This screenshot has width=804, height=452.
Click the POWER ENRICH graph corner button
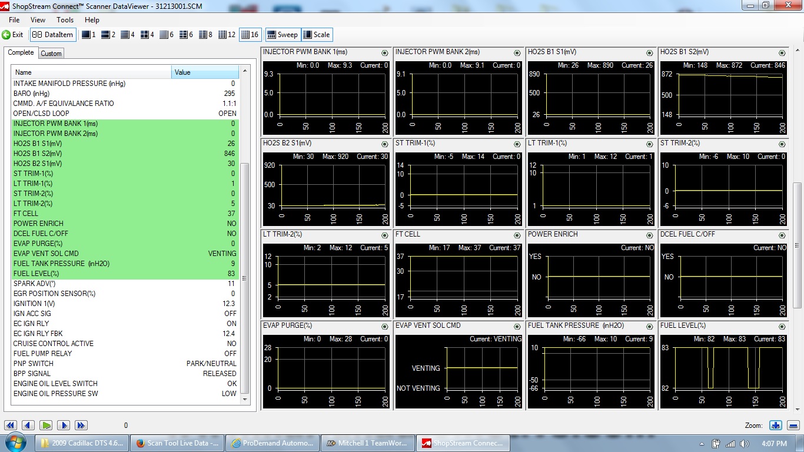tap(649, 235)
